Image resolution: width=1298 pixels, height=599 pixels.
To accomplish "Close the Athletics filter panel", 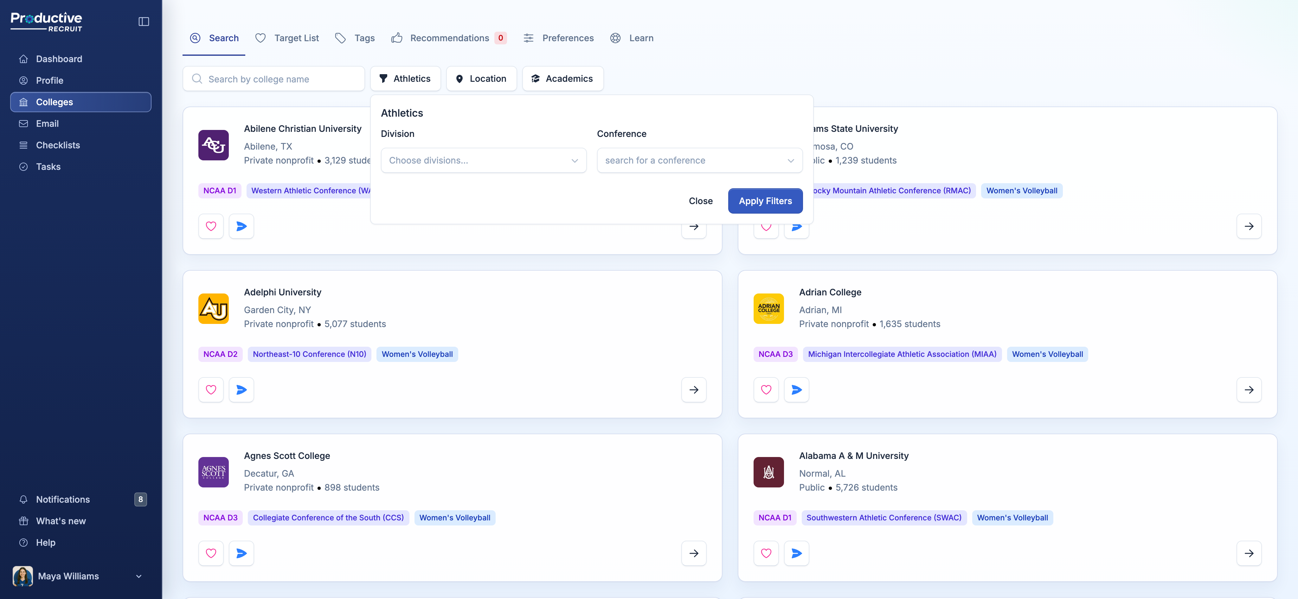I will tap(700, 201).
